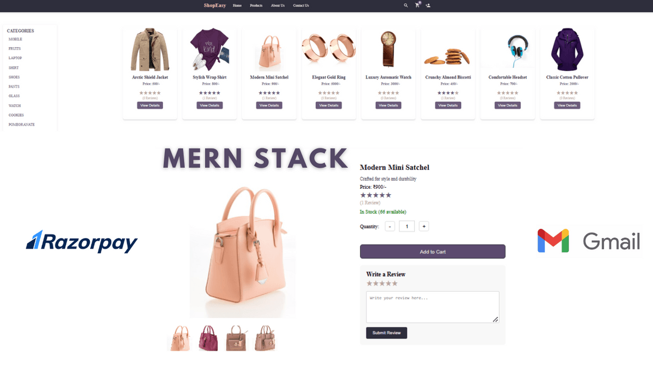Choose the last brown satchel thumbnail
This screenshot has width=653, height=367.
(x=266, y=338)
